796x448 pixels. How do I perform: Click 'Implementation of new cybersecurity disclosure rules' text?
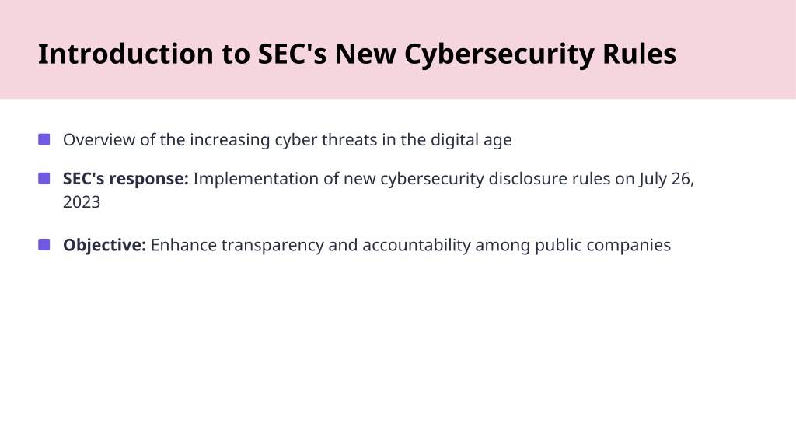tap(402, 179)
